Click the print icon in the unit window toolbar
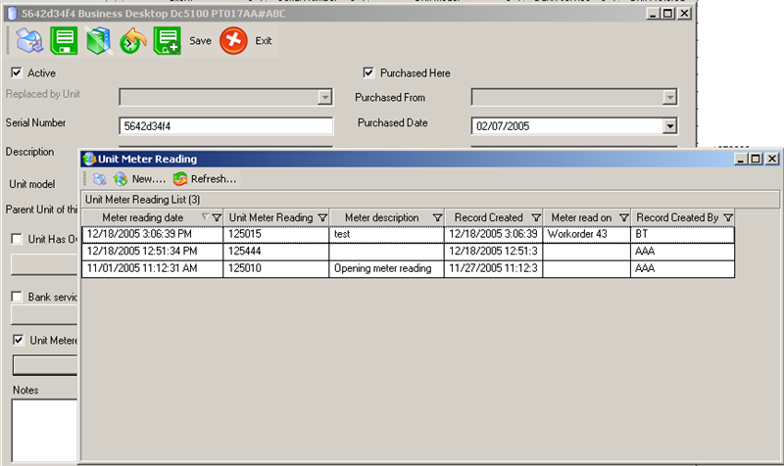The image size is (784, 466). coord(30,41)
